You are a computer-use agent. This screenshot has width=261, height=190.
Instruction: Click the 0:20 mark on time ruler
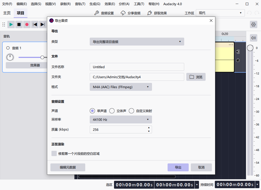click(x=225, y=34)
